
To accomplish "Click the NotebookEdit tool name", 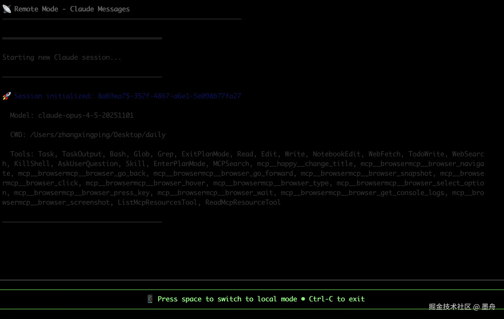I will [337, 154].
